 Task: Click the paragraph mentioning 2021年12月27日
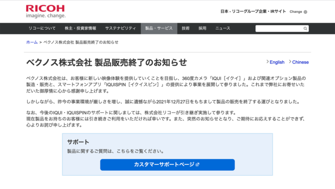[x=163, y=102]
